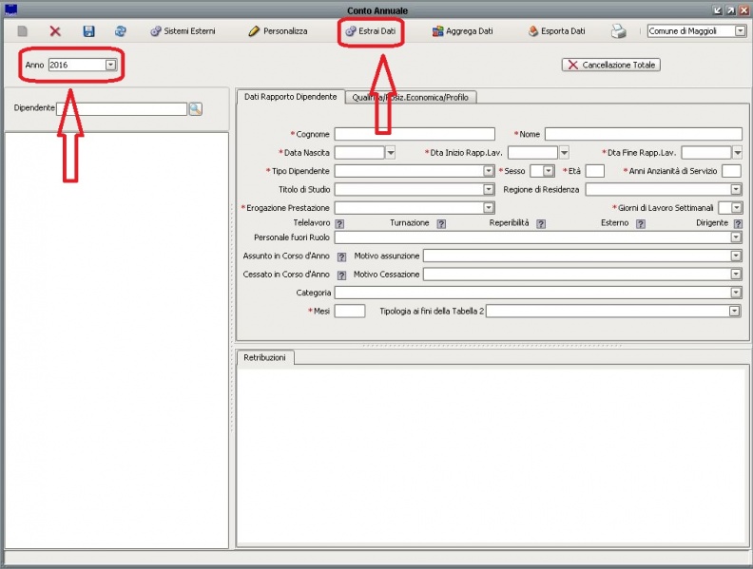Click the red X delete icon
Screen dimensions: 753x569
pyautogui.click(x=55, y=31)
